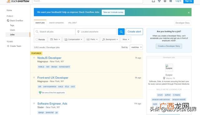Viewport: 200px width, 115px height.
Task: Switch to the search companies tab
Action: [56, 23]
